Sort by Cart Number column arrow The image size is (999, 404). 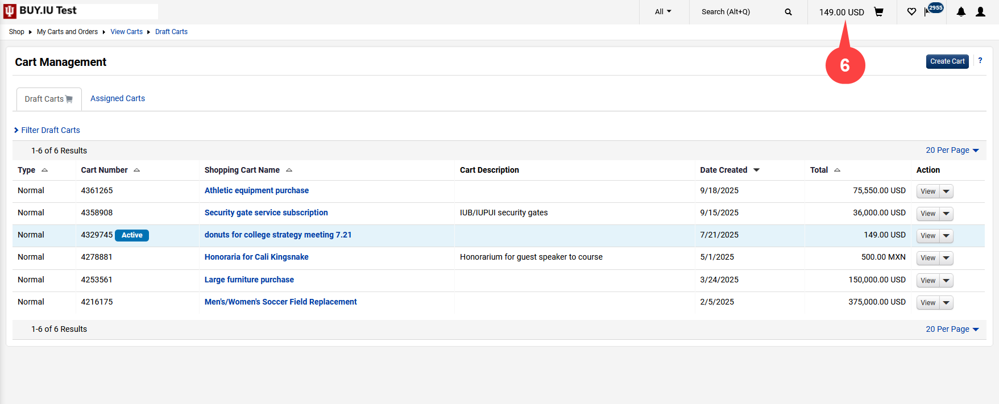coord(136,170)
